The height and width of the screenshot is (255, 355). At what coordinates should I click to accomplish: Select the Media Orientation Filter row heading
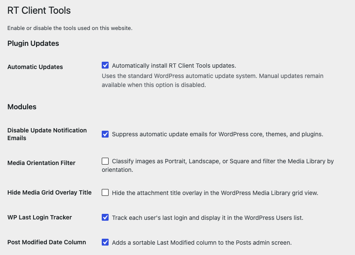[x=42, y=163]
